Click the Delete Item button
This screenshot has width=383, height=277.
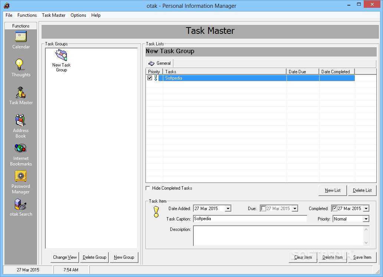tap(333, 257)
